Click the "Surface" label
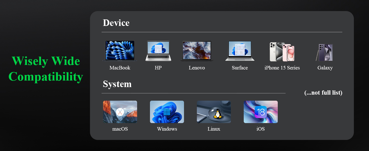This screenshot has width=369, height=151. (240, 68)
